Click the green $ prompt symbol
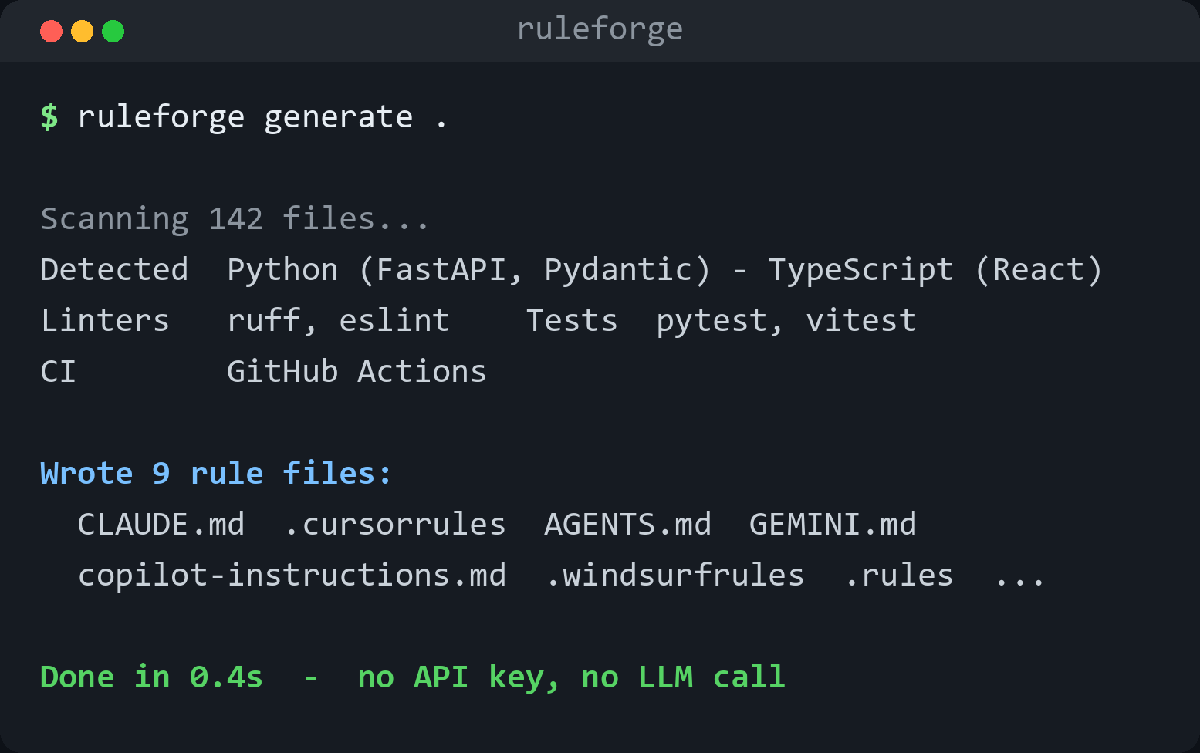The width and height of the screenshot is (1200, 753). [49, 117]
